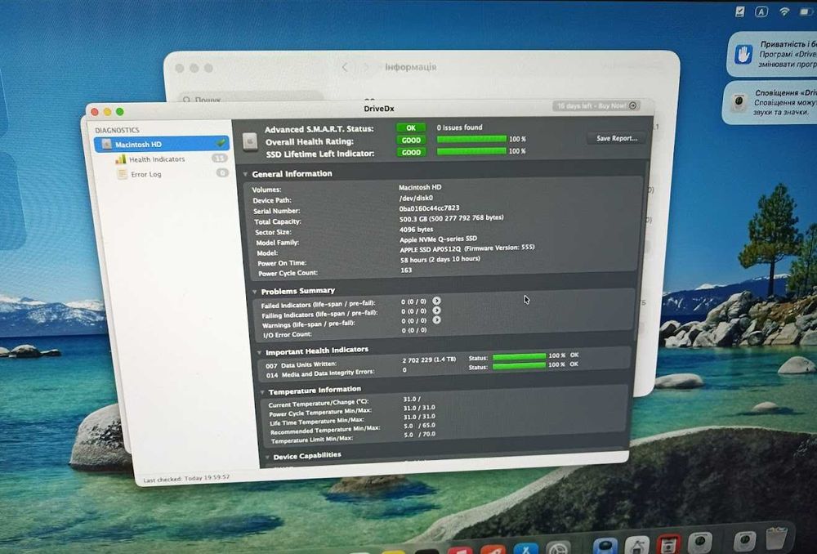Open the App Store icon in the Dock
The width and height of the screenshot is (817, 554).
525,548
